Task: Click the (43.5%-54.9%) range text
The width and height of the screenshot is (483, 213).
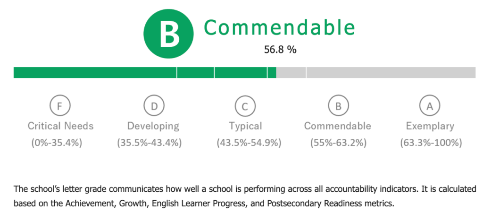Action: pyautogui.click(x=249, y=143)
